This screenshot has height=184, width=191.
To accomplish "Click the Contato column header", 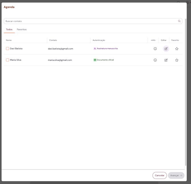I will (x=53, y=40).
